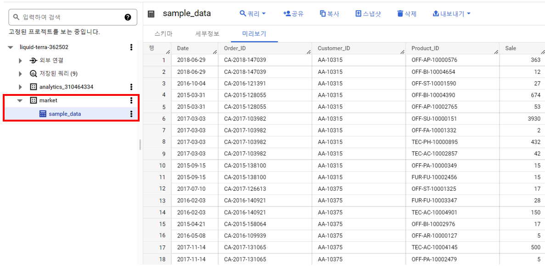Click the market dataset icon
Viewport: 545px width, 266px height.
(x=33, y=100)
